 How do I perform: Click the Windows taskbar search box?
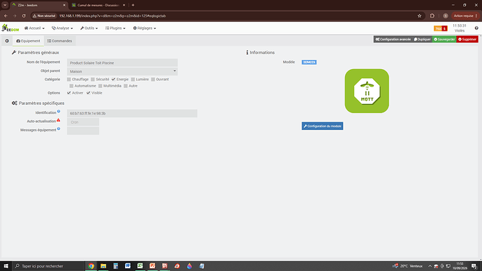pyautogui.click(x=48, y=266)
